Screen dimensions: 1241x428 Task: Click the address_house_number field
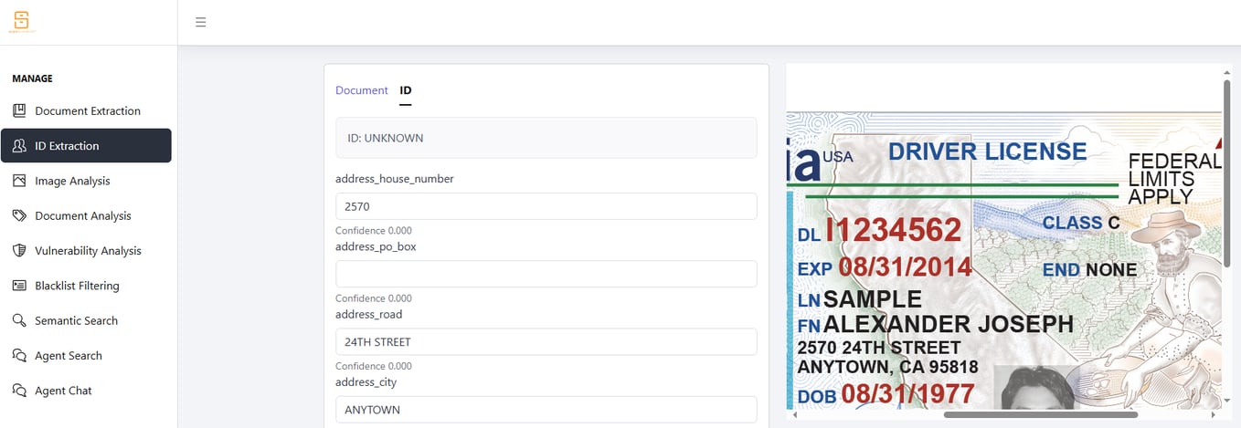pyautogui.click(x=546, y=206)
